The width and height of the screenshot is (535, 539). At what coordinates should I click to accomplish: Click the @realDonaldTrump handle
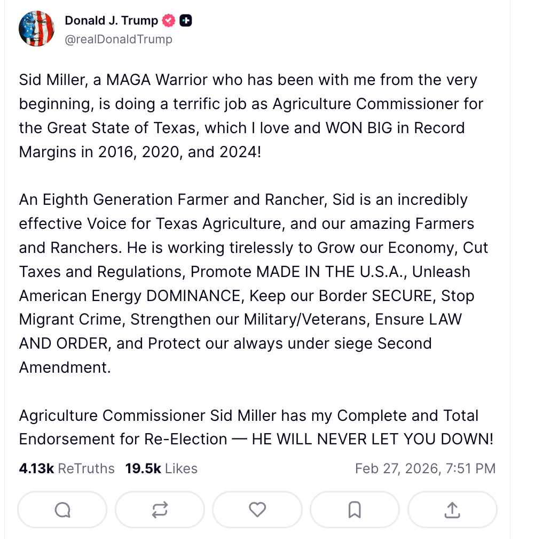click(x=119, y=39)
